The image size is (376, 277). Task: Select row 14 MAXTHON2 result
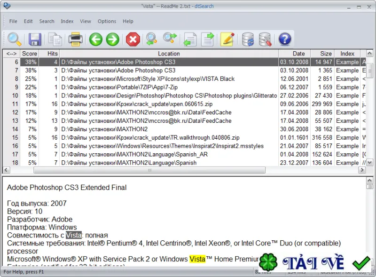(184, 129)
